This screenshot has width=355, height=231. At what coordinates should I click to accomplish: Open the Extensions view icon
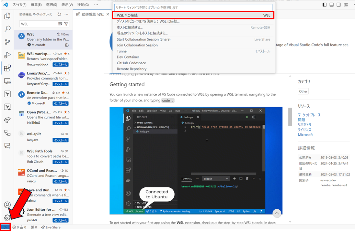pos(7,68)
